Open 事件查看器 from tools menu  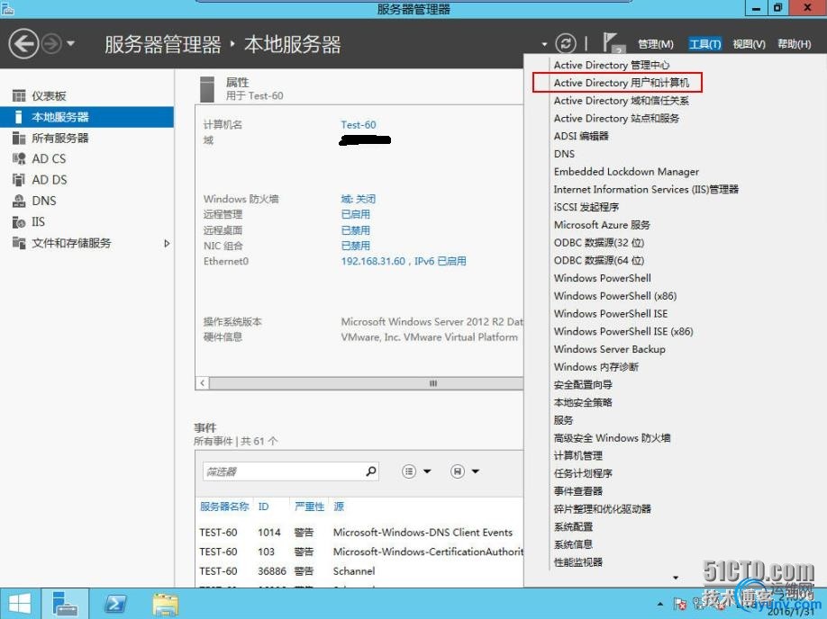coord(578,491)
